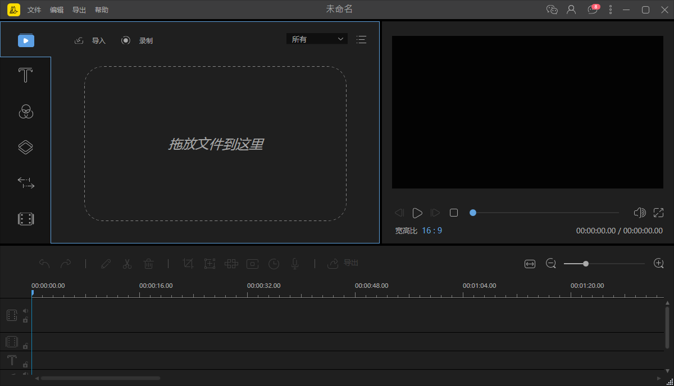Click the preview progress slider
Screen dimensions: 674x386
point(544,213)
